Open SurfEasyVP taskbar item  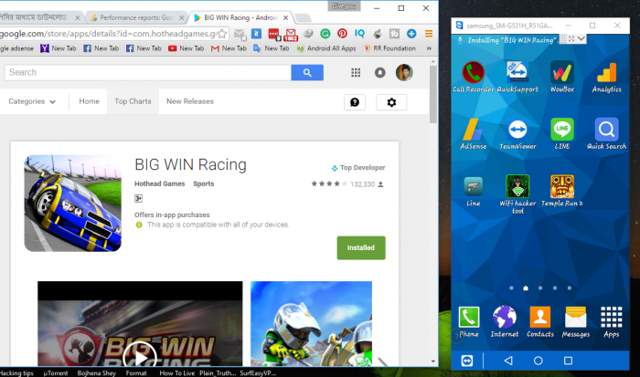click(258, 373)
